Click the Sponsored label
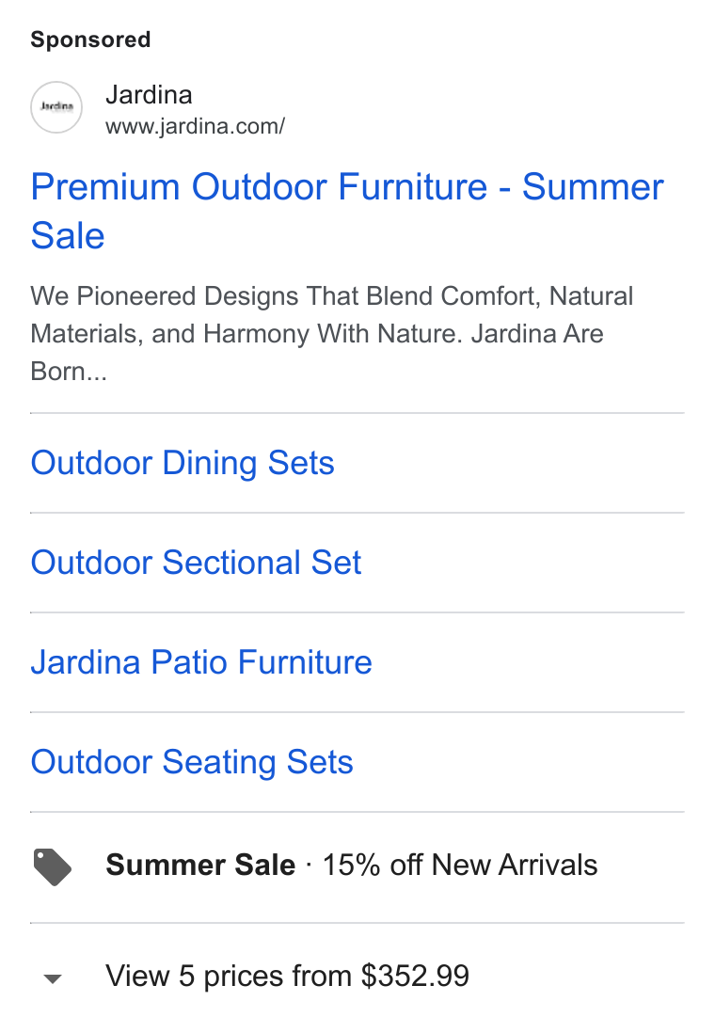Viewport: 715px width, 1033px height. 91,40
